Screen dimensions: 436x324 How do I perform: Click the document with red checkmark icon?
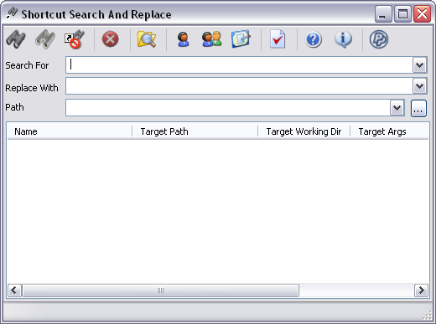click(x=278, y=39)
